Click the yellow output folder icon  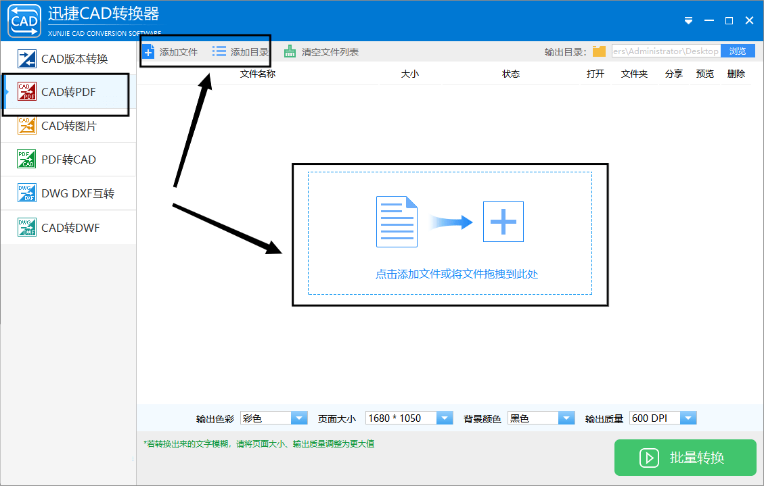click(599, 51)
